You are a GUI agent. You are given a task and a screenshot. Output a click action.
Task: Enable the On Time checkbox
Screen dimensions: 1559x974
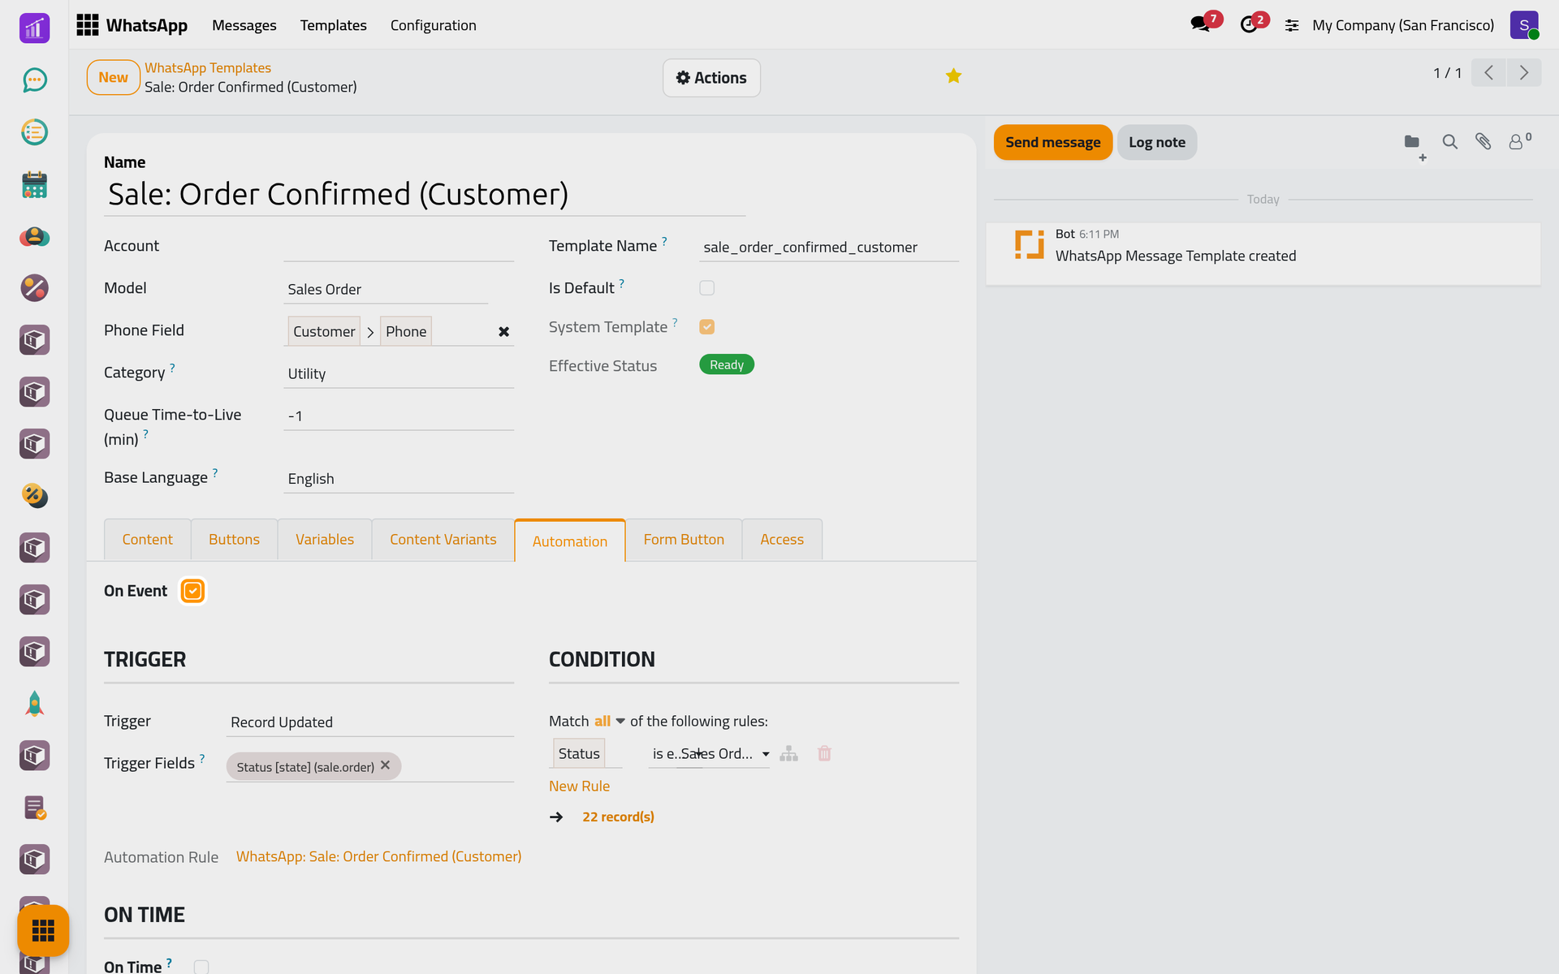pos(201,966)
